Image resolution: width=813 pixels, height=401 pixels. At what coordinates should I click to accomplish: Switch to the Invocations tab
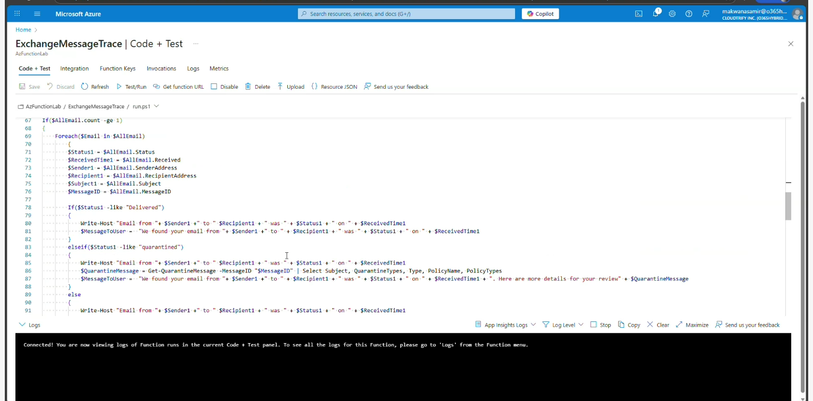pyautogui.click(x=161, y=69)
